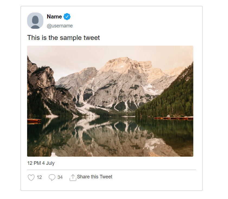Click the share upload-arrow icon
228x199 pixels.
point(73,177)
